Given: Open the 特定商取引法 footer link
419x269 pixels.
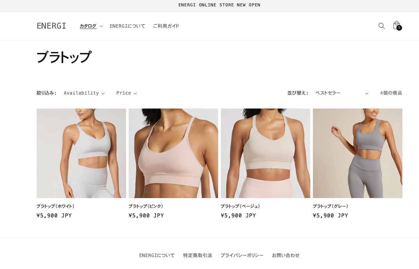Looking at the screenshot, I should (x=198, y=255).
